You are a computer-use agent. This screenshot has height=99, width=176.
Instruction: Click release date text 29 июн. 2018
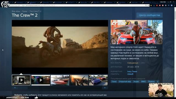pos(133,67)
